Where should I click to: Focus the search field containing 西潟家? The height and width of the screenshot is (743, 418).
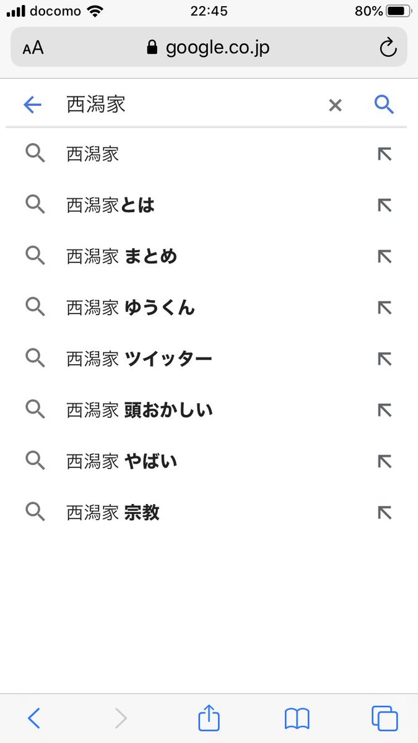(x=192, y=105)
